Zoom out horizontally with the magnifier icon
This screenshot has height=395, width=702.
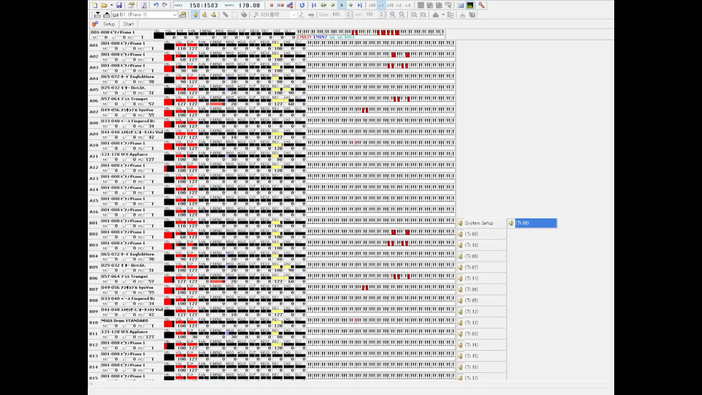[402, 15]
